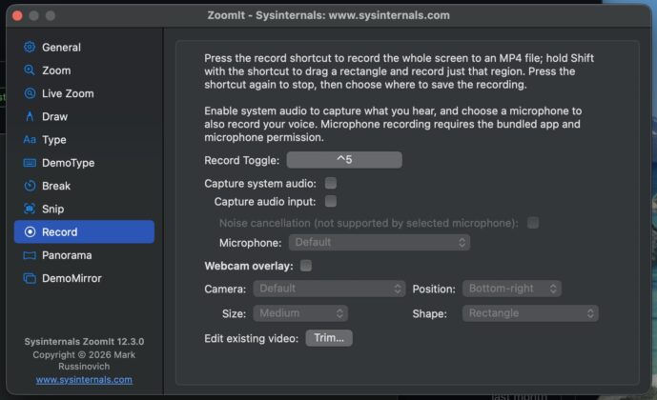Open the DemoType keyboard icon

click(30, 162)
